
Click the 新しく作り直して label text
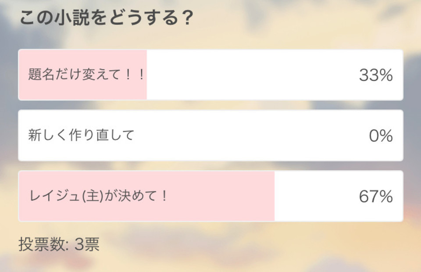(81, 135)
